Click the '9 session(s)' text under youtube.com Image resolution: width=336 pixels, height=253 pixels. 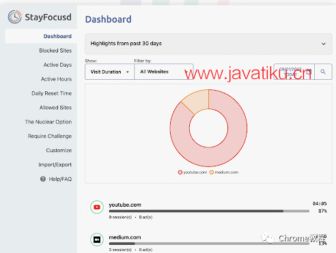[120, 217]
